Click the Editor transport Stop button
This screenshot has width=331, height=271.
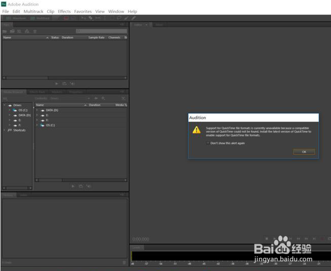pos(267,239)
